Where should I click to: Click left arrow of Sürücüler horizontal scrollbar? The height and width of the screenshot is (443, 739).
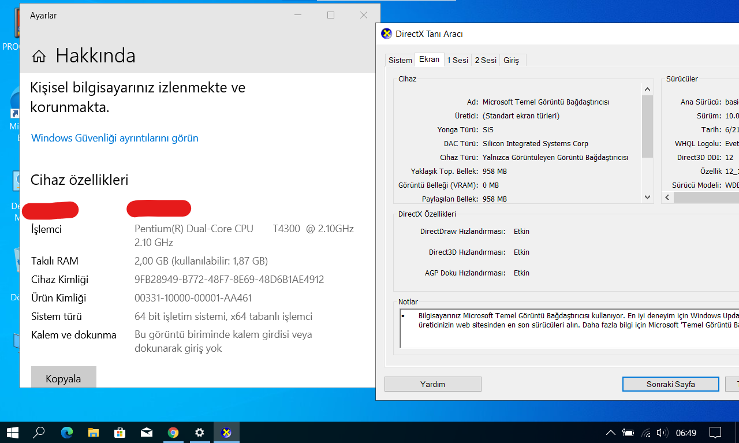(x=667, y=198)
